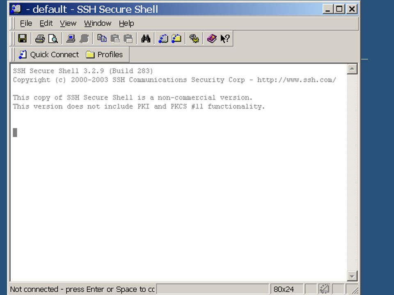Click the window resize grip in status bar
The height and width of the screenshot is (295, 394).
[354, 290]
